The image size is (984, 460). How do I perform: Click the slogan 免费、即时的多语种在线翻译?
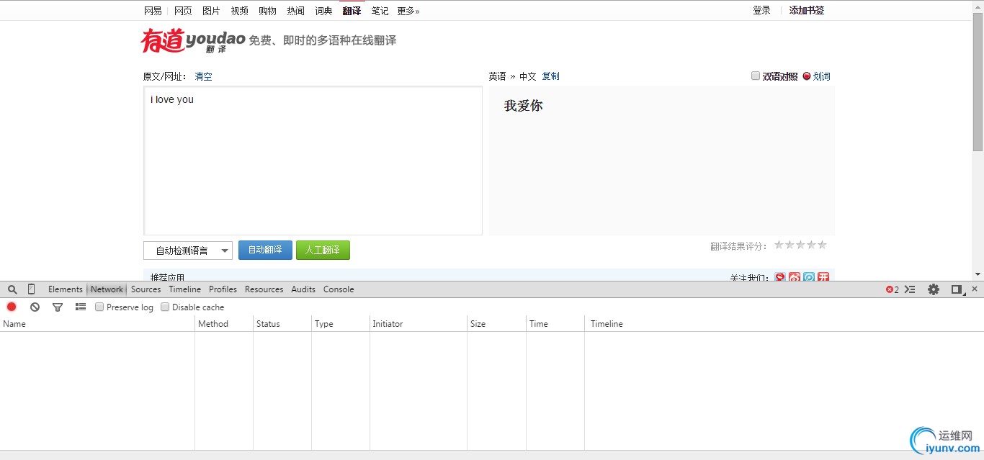click(323, 40)
